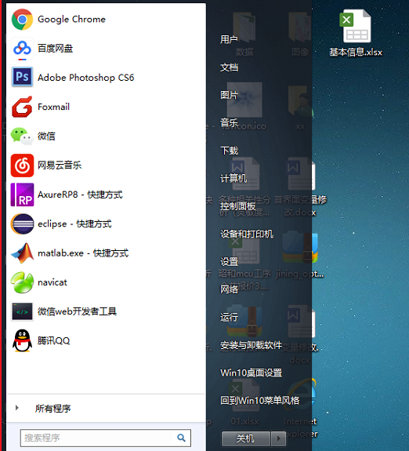This screenshot has width=409, height=451.
Task: Open the 下载 downloads entry
Action: point(229,151)
